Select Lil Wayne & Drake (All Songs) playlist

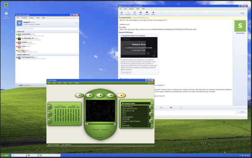136,121
